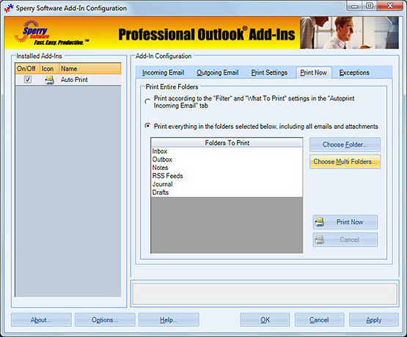Start printing with the Print Now button
Screen dimensions: 407x337
(345, 222)
